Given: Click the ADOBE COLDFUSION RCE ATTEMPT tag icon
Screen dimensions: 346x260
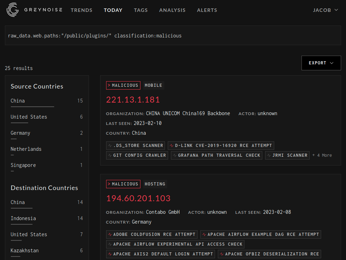Looking at the screenshot, I should click(x=110, y=234).
